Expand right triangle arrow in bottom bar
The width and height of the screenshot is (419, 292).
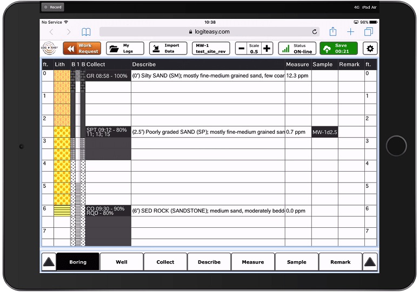coord(370,262)
